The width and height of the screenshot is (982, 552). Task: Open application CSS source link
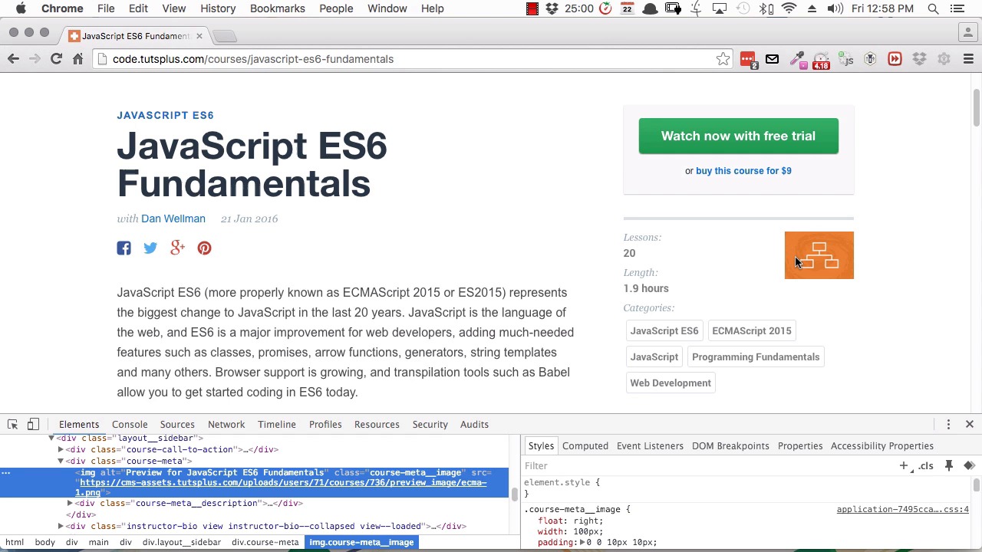902,509
